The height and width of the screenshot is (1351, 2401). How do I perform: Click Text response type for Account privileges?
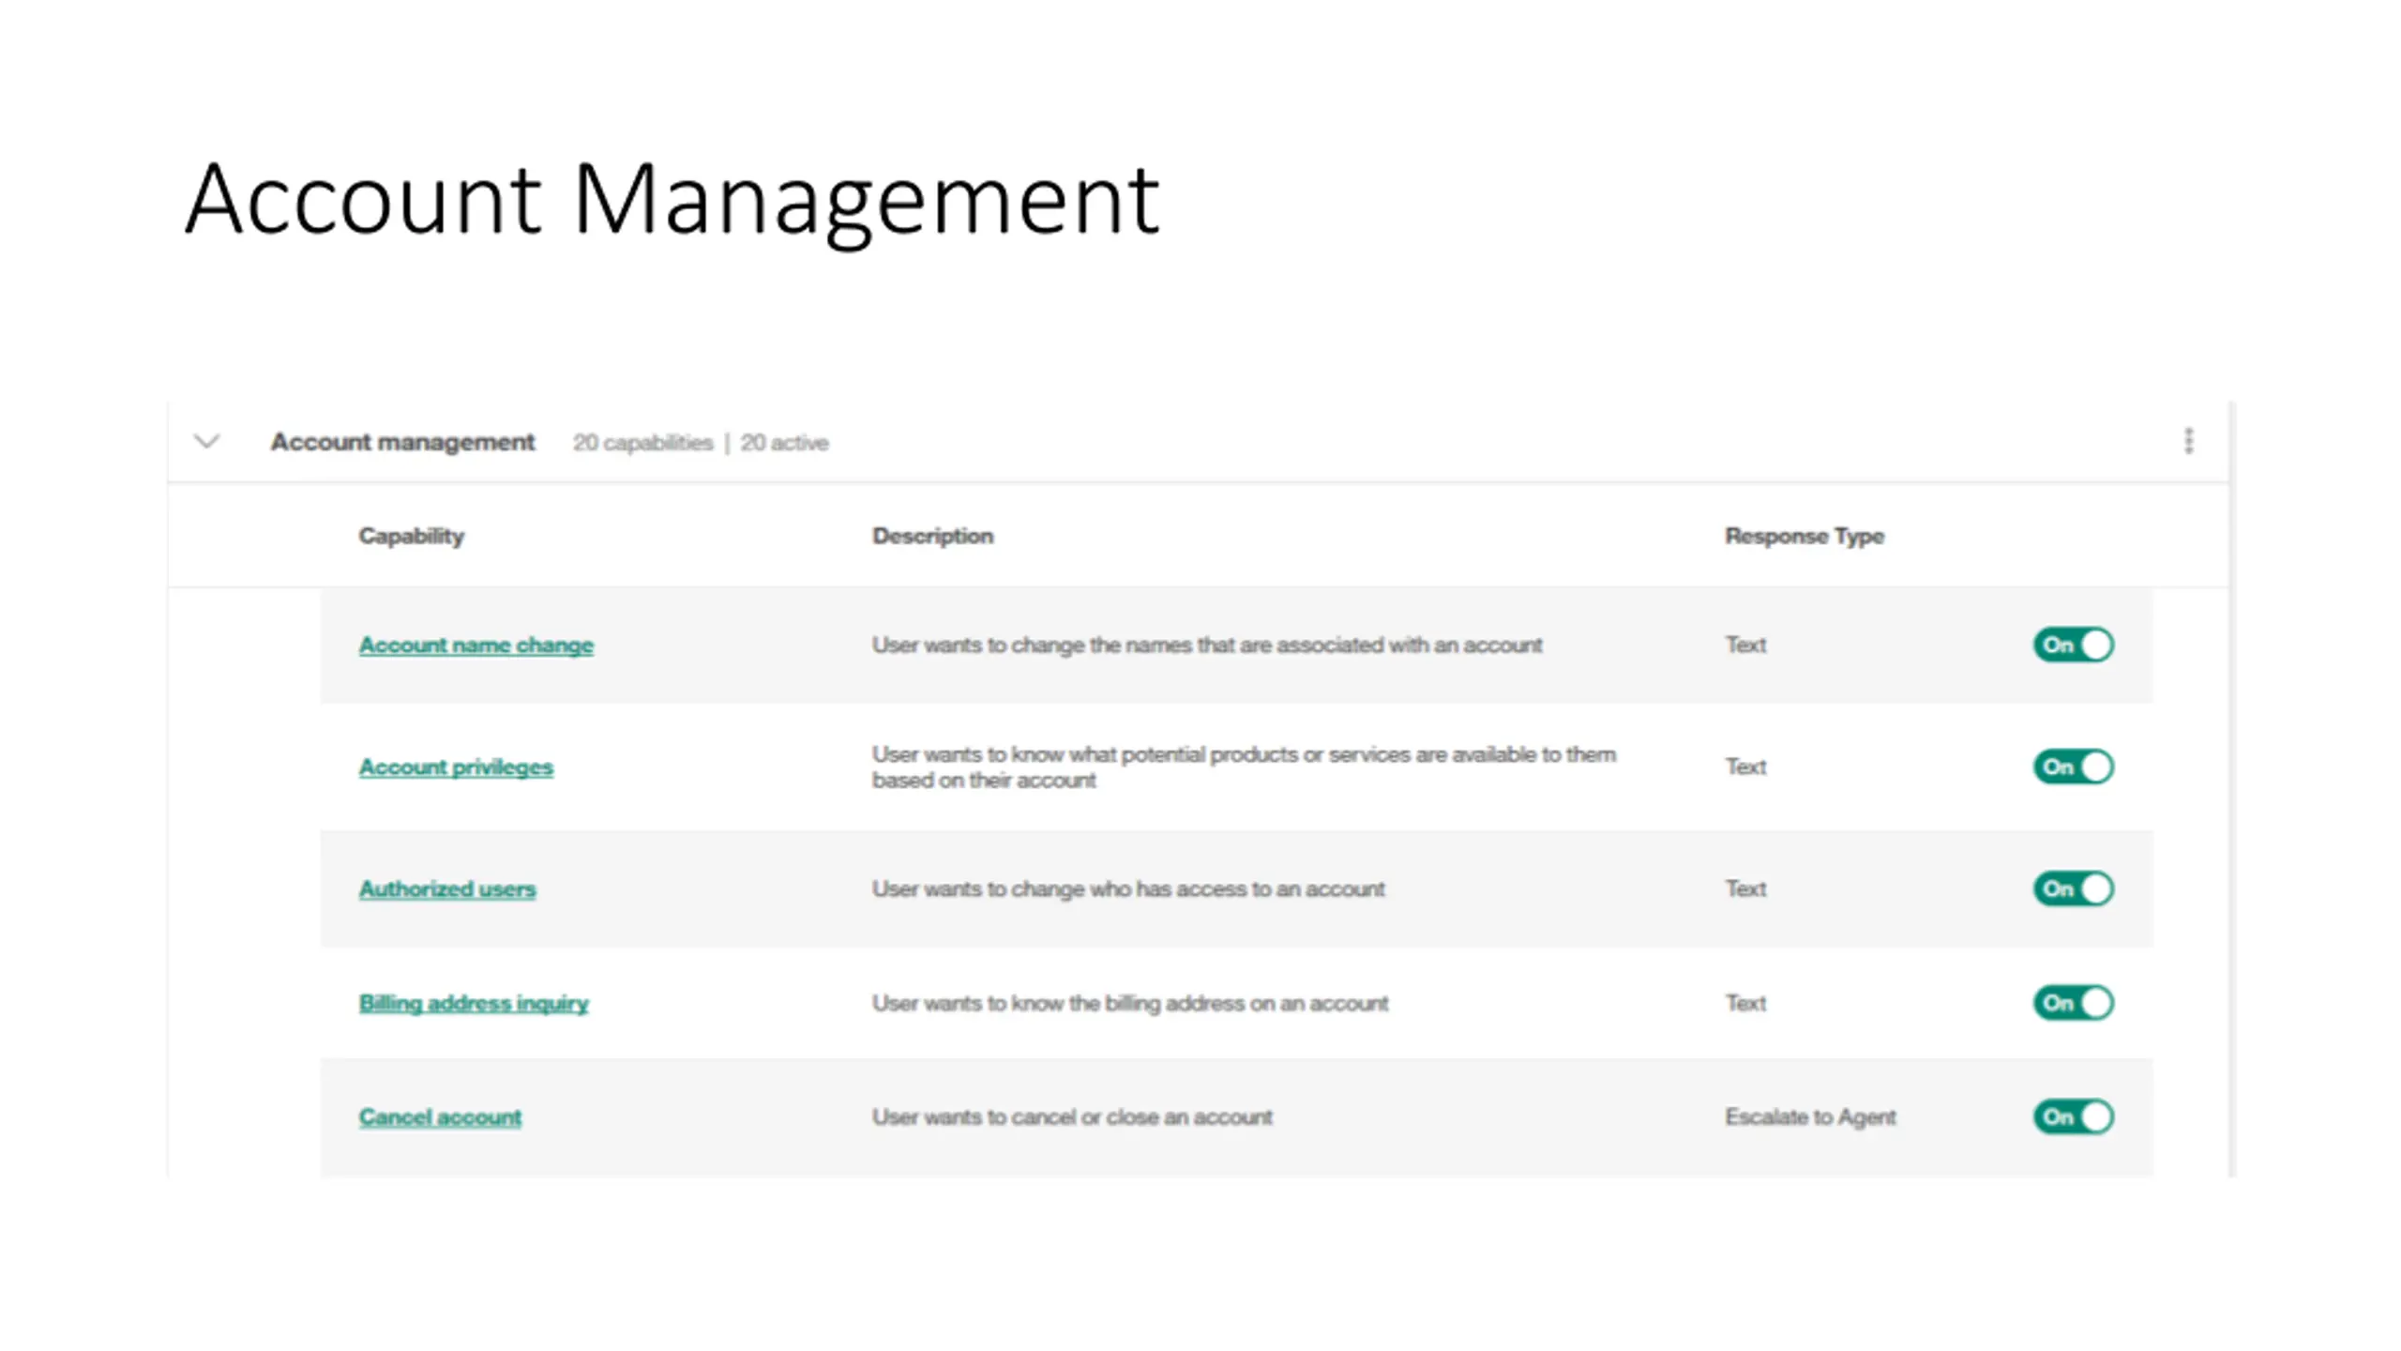1745,767
